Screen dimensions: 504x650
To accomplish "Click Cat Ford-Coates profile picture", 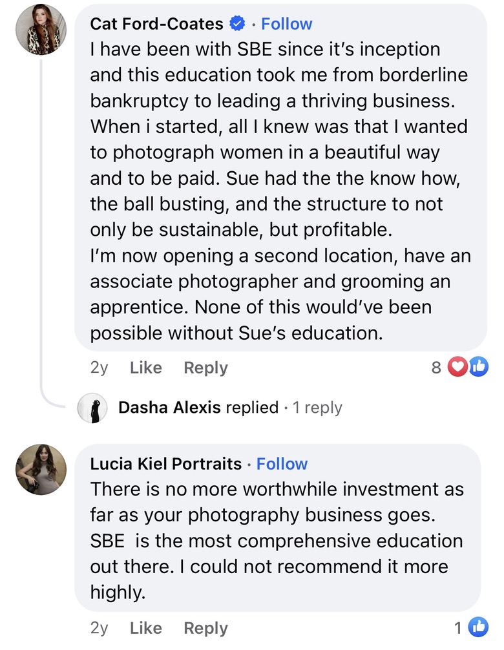I will pos(41,29).
